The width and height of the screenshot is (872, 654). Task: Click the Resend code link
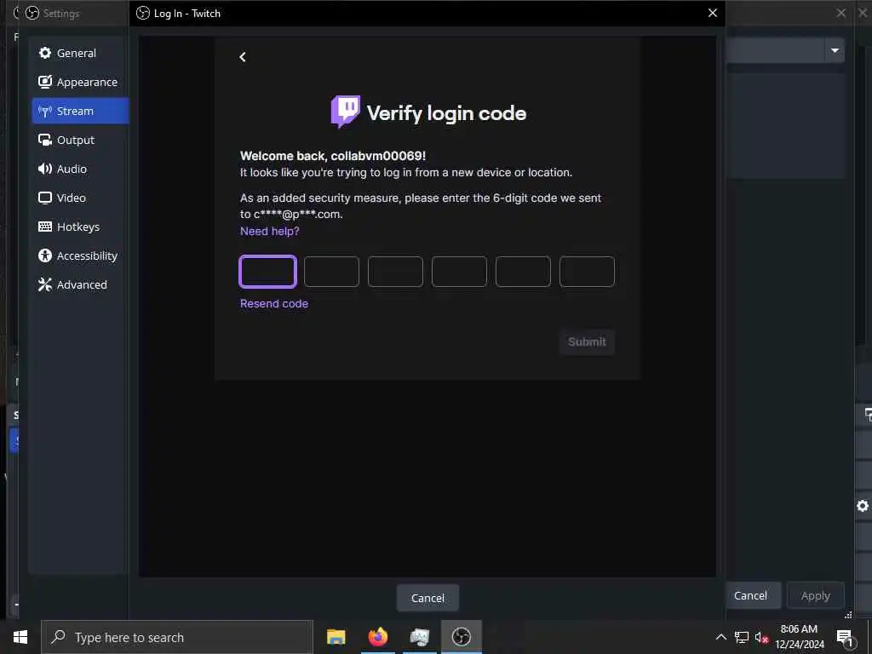(273, 304)
